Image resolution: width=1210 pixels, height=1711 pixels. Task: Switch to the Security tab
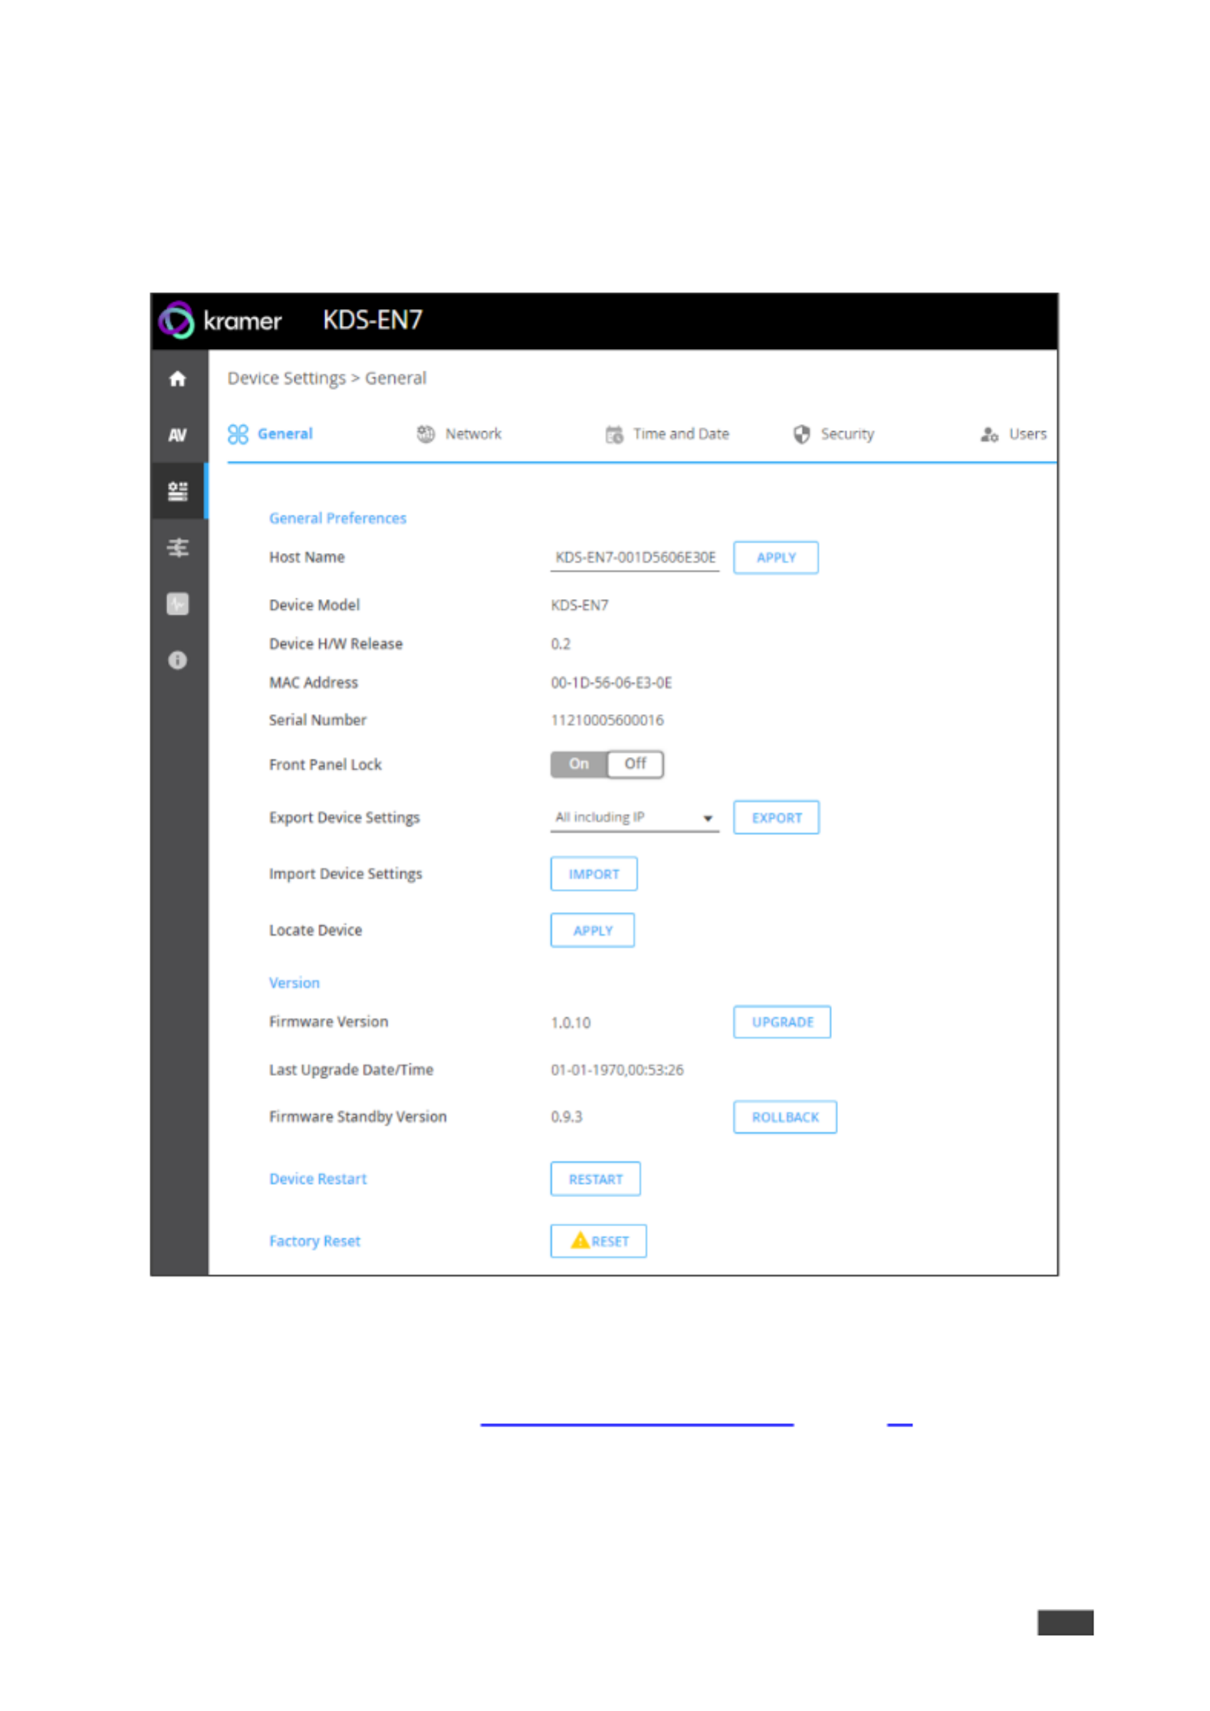834,435
